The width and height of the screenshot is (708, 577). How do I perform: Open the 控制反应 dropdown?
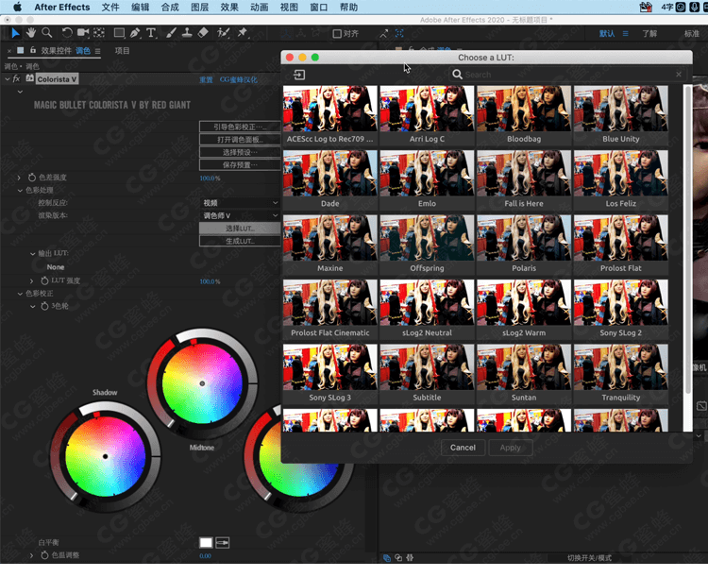tap(240, 203)
